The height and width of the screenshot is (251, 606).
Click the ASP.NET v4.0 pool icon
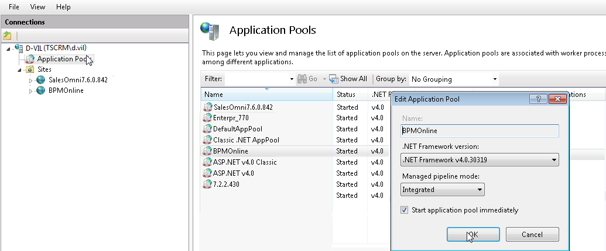point(208,173)
